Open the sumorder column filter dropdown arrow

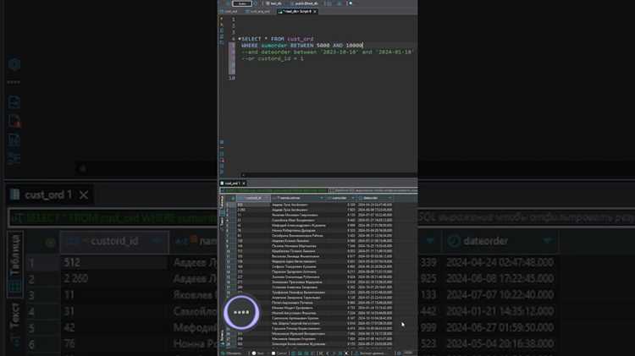(x=353, y=198)
